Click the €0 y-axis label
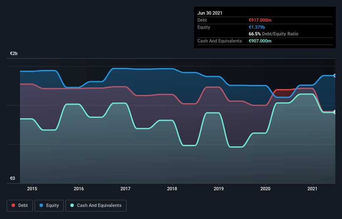Image resolution: width=342 pixels, height=219 pixels. point(12,179)
